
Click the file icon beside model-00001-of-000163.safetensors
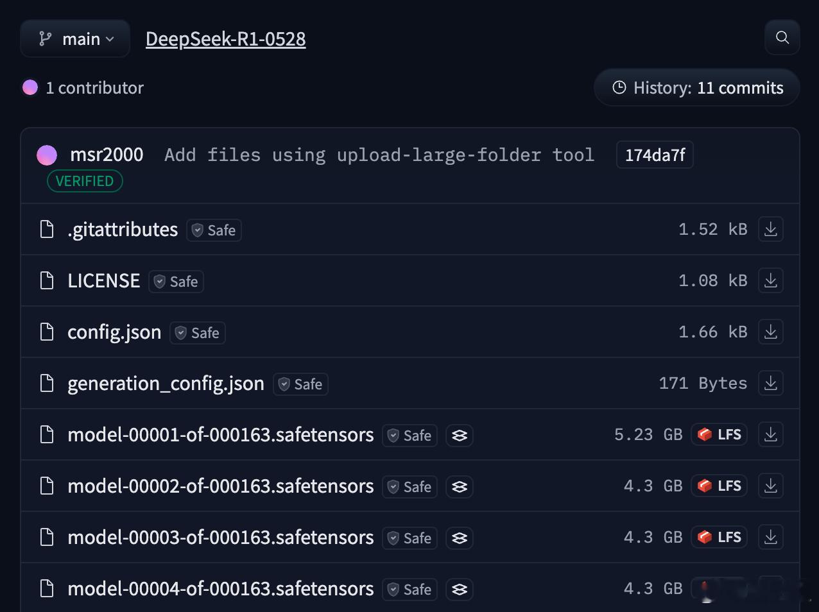[47, 434]
